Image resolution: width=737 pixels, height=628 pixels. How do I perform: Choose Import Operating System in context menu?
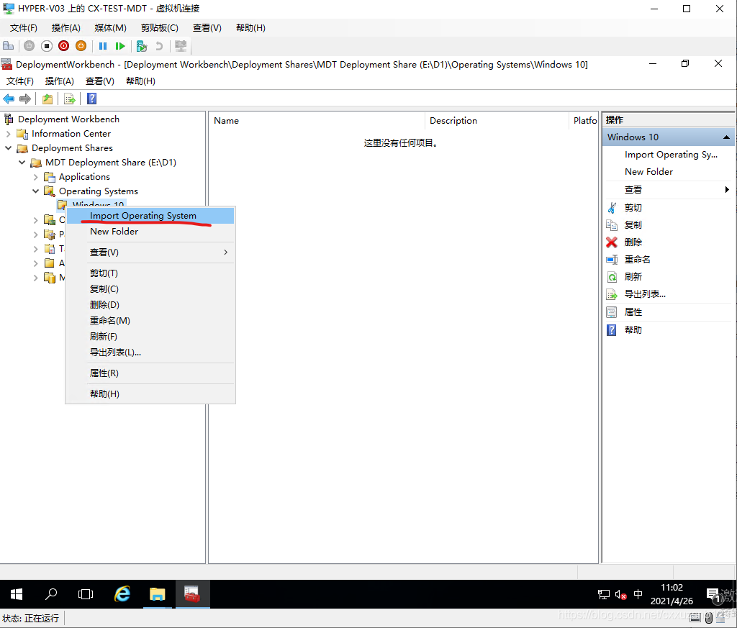click(x=150, y=216)
